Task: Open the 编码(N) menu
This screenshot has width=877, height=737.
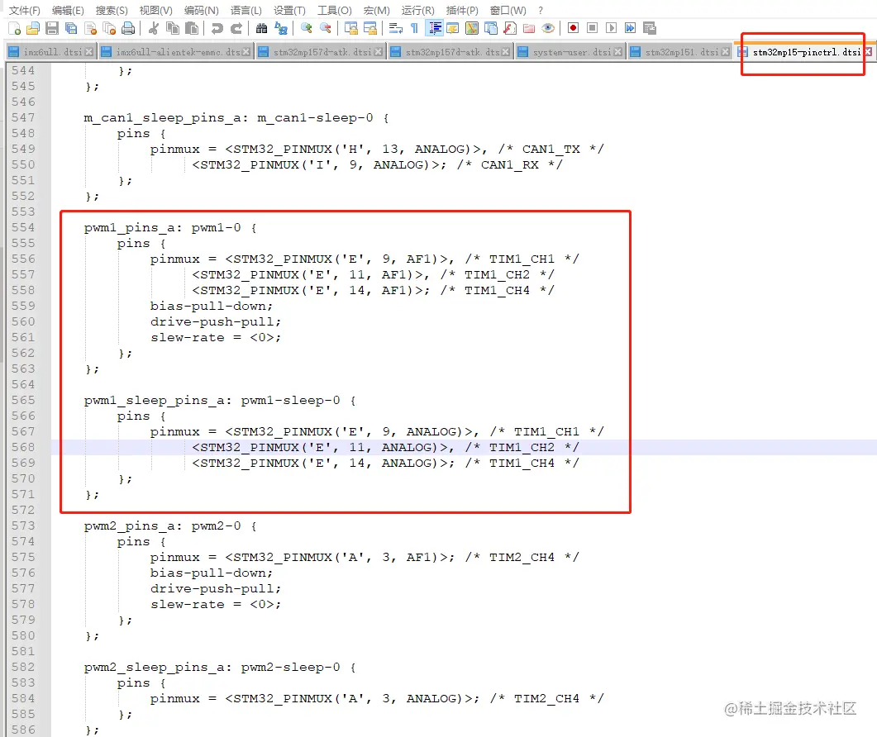Action: coord(202,10)
